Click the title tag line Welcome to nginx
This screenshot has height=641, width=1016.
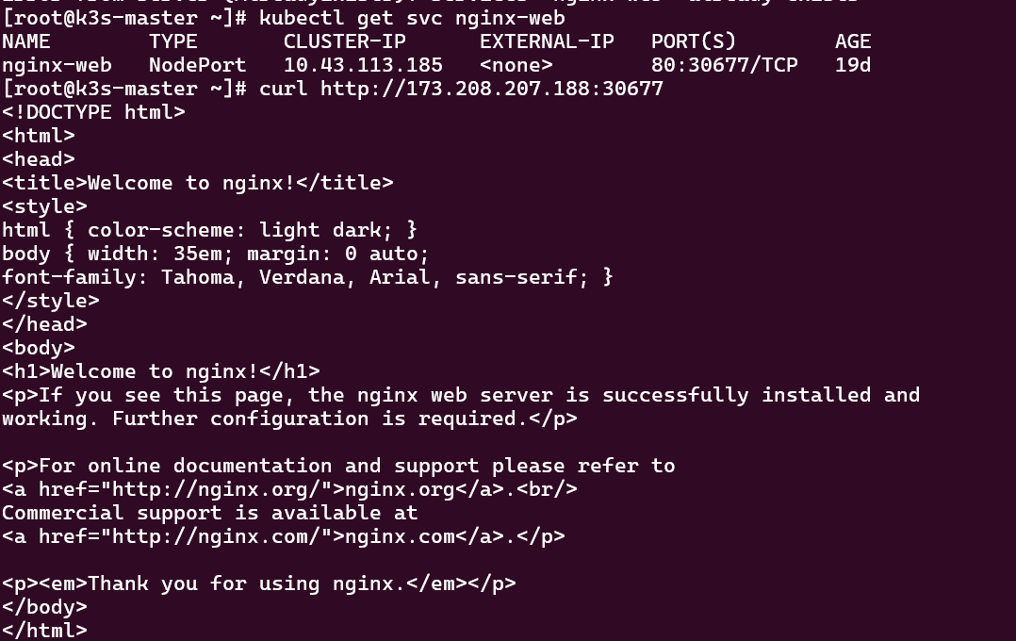tap(197, 183)
